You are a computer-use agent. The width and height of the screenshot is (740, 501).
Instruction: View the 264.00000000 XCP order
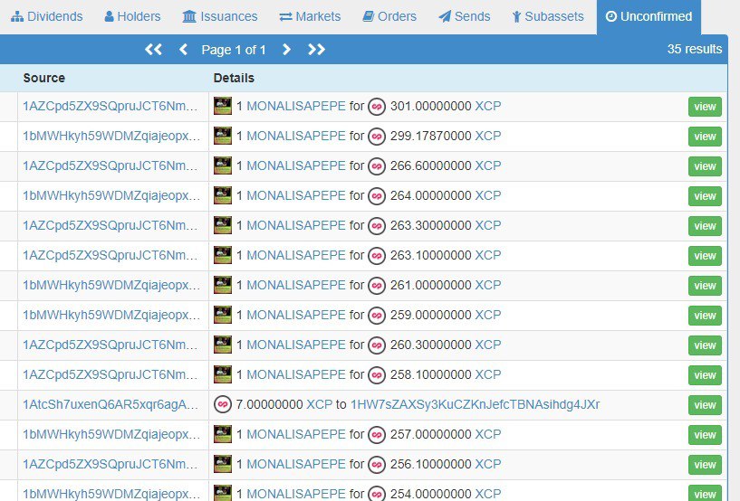(705, 196)
